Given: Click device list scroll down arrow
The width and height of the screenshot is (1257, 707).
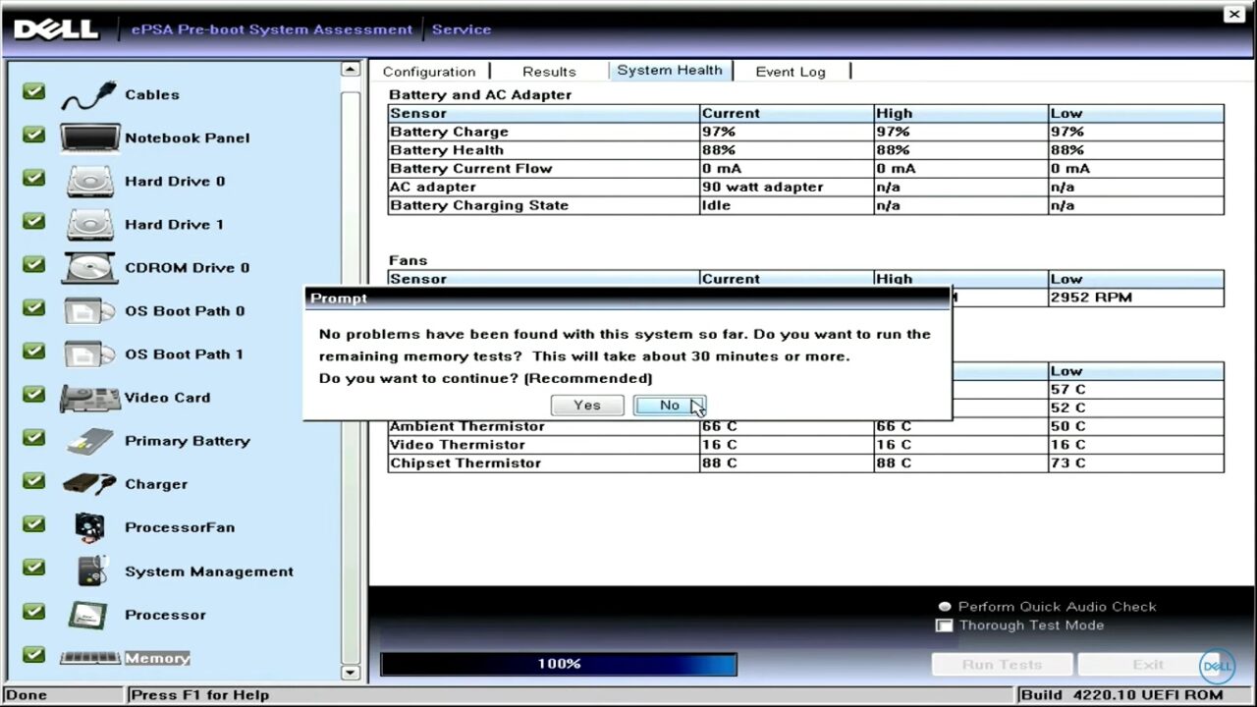Looking at the screenshot, I should [x=351, y=673].
